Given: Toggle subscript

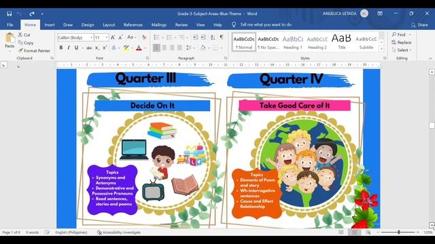Looking at the screenshot, I should click(x=97, y=48).
